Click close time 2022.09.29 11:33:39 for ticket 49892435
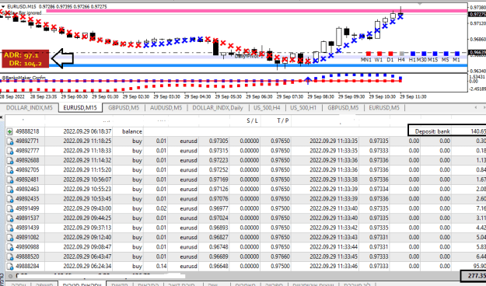The height and width of the screenshot is (286, 486). pos(334,199)
